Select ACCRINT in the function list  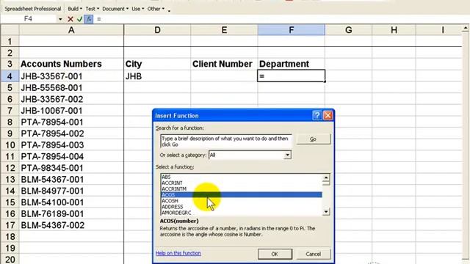[x=242, y=183]
